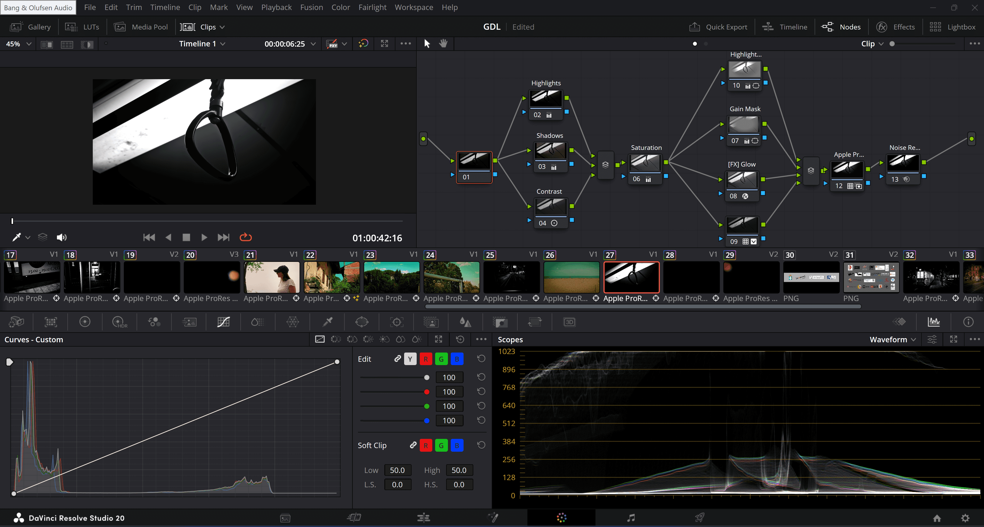This screenshot has height=527, width=984.
Task: Open the Curves palette icon
Action: coord(223,322)
